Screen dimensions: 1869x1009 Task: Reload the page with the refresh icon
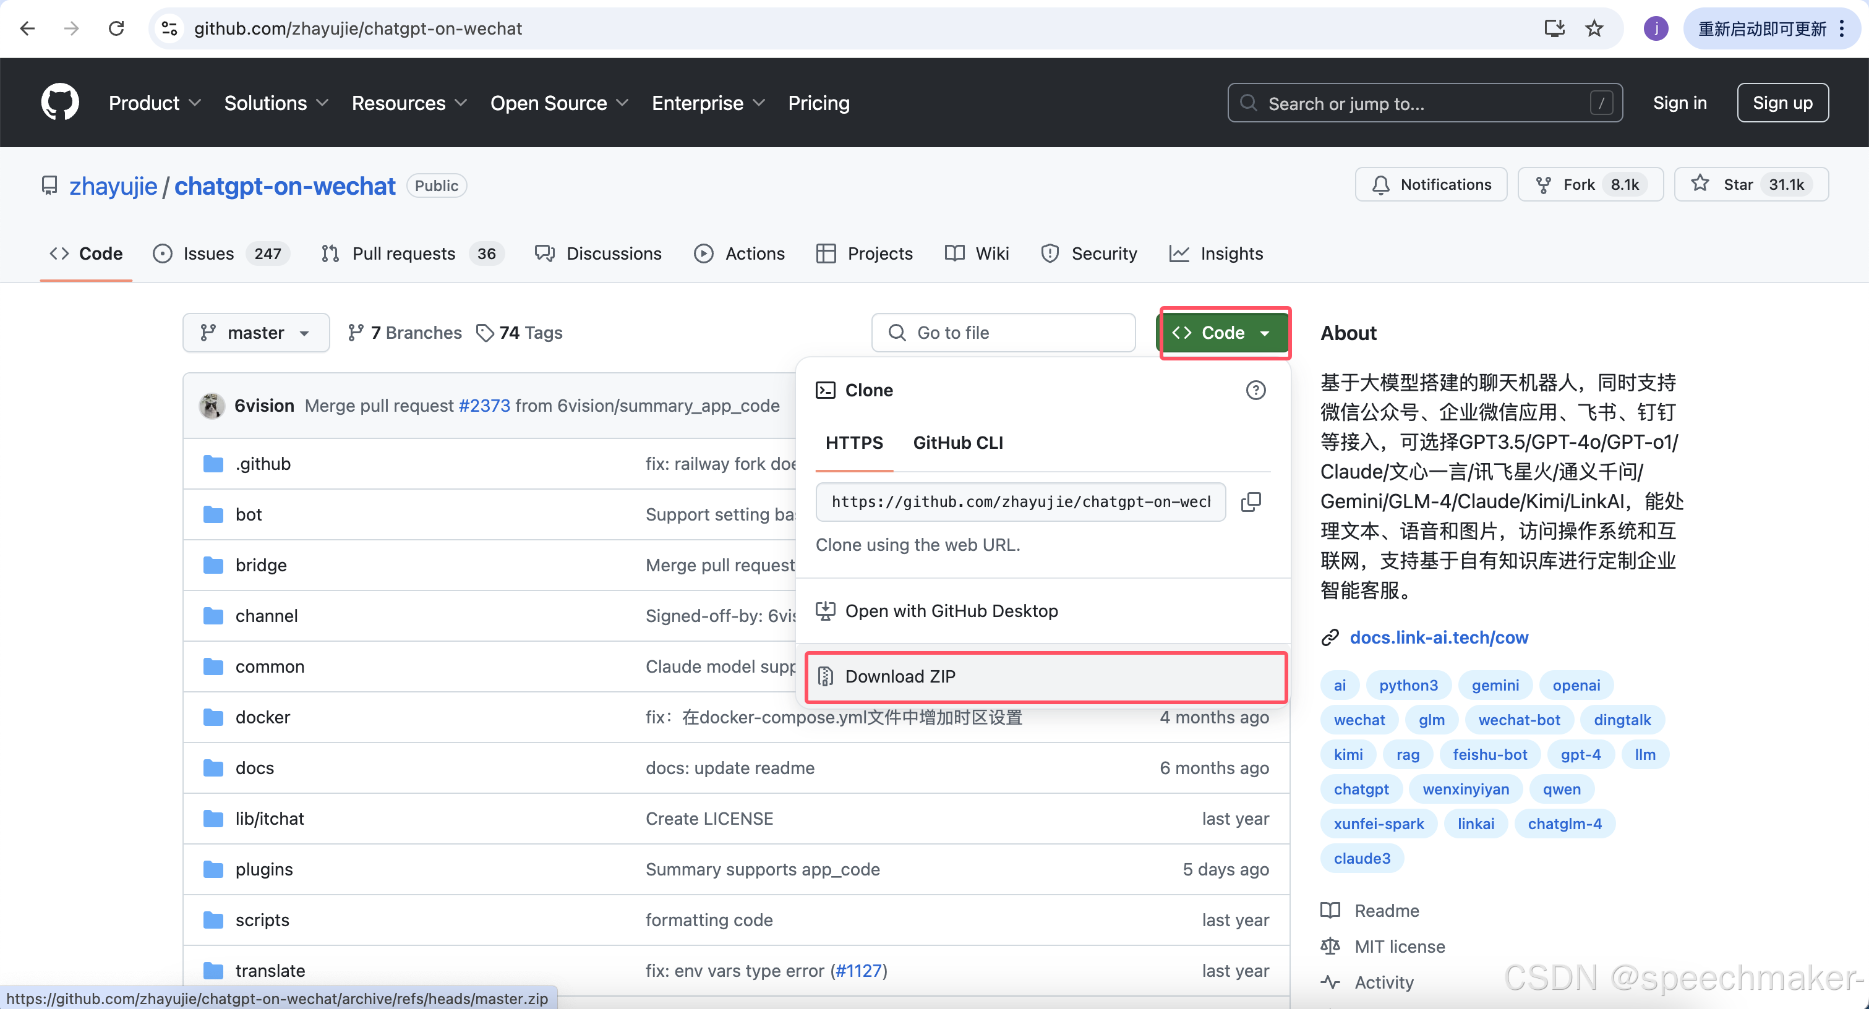coord(116,28)
